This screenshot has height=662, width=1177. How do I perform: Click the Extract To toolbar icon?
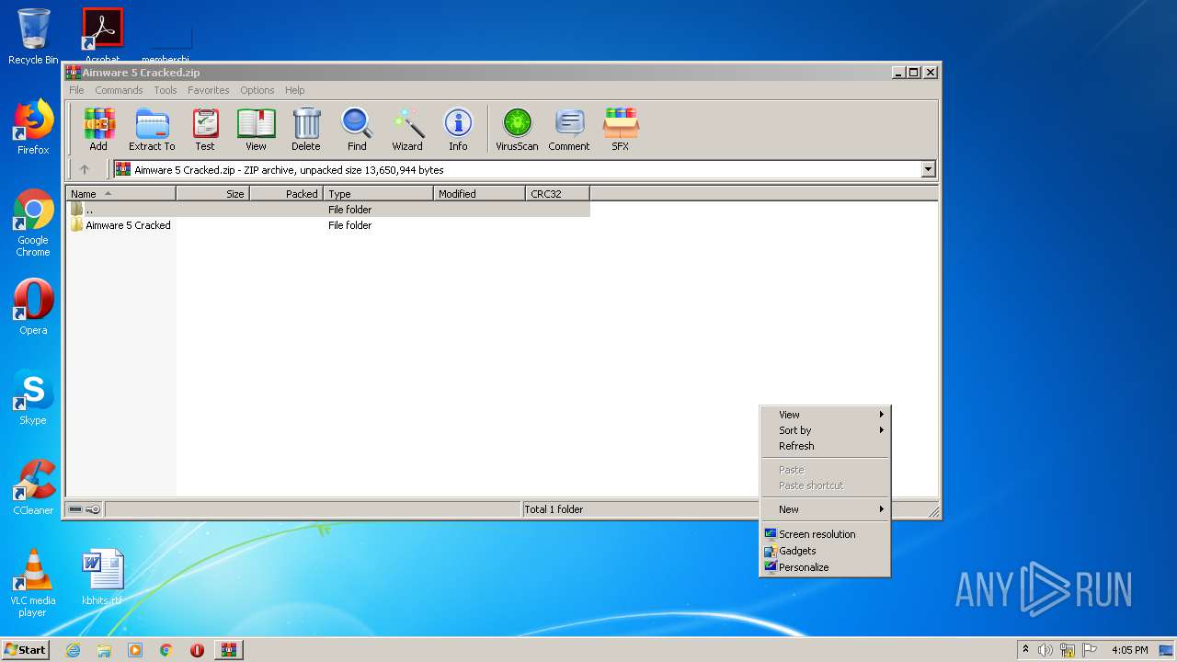pos(152,129)
